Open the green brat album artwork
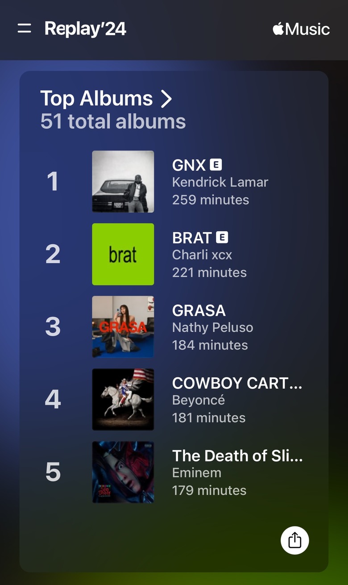Screen dimensions: 348x585 click(123, 254)
